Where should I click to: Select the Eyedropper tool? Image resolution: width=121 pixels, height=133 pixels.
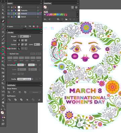pyautogui.click(x=3, y=80)
